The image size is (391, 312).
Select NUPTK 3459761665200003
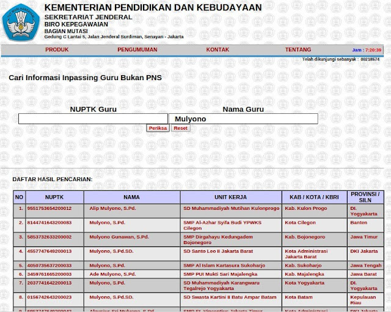coord(49,274)
